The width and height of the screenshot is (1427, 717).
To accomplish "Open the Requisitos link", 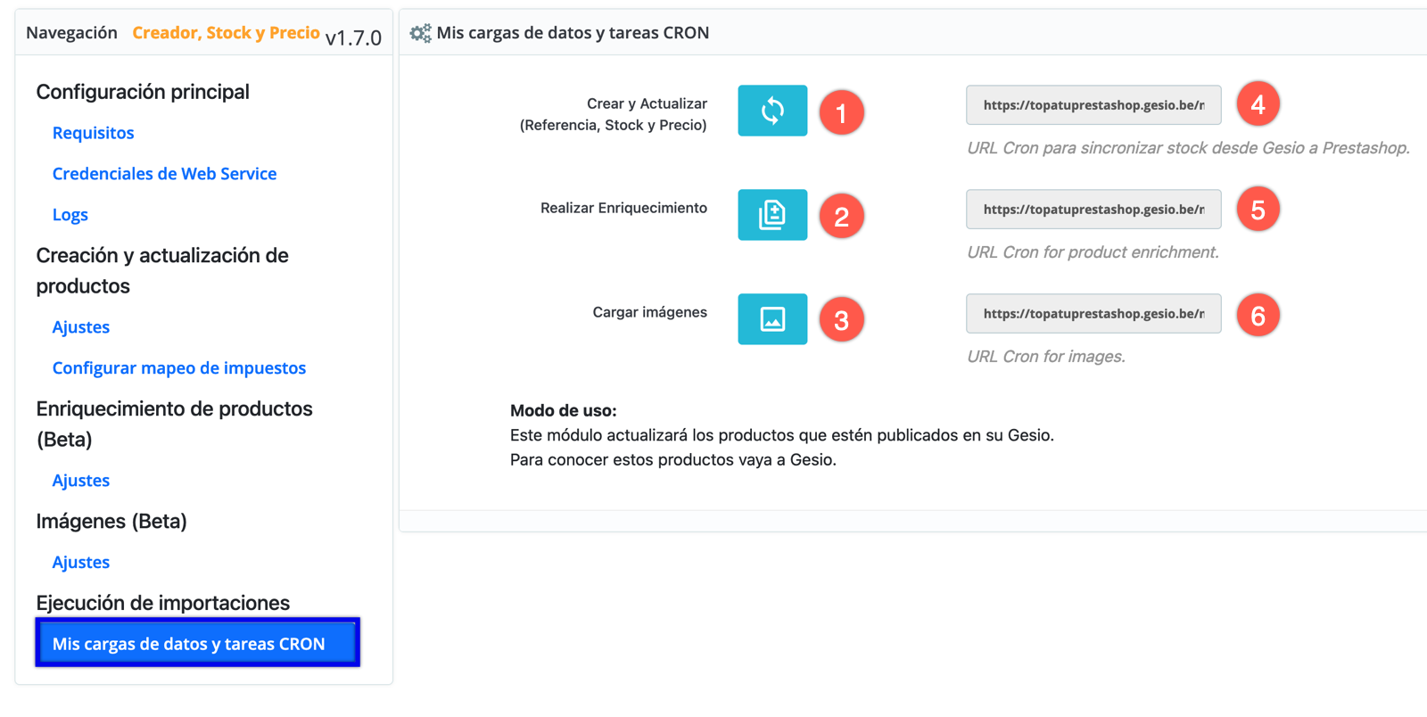I will pyautogui.click(x=93, y=133).
